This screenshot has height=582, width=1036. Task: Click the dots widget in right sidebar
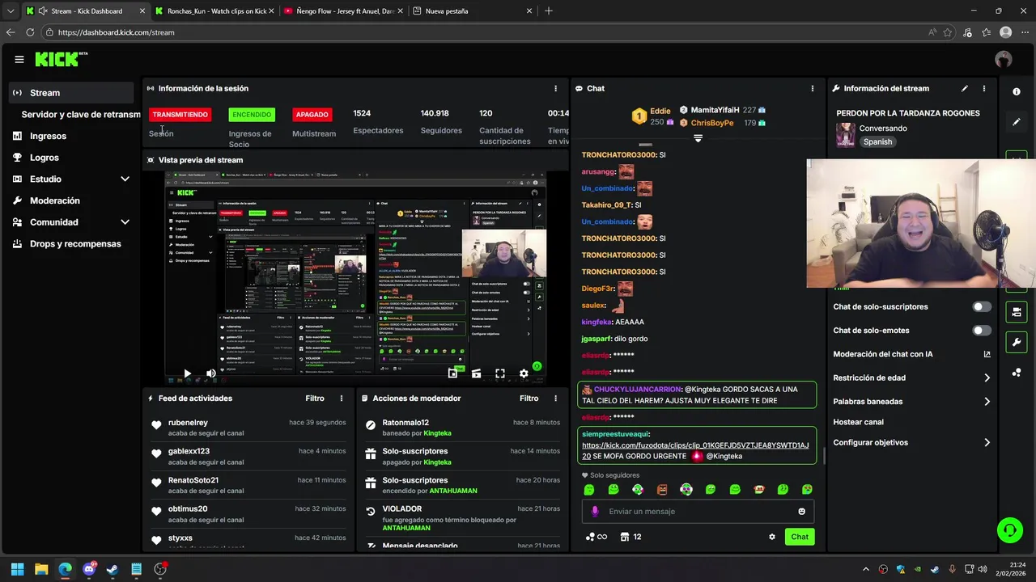[1017, 373]
